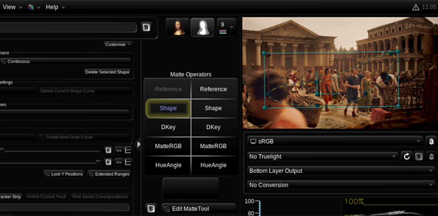
Task: Open the curve graph for upper slider
Action: tap(127, 150)
